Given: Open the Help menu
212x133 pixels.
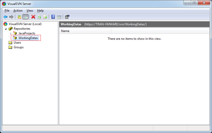Looking at the screenshot, I should (x=40, y=11).
